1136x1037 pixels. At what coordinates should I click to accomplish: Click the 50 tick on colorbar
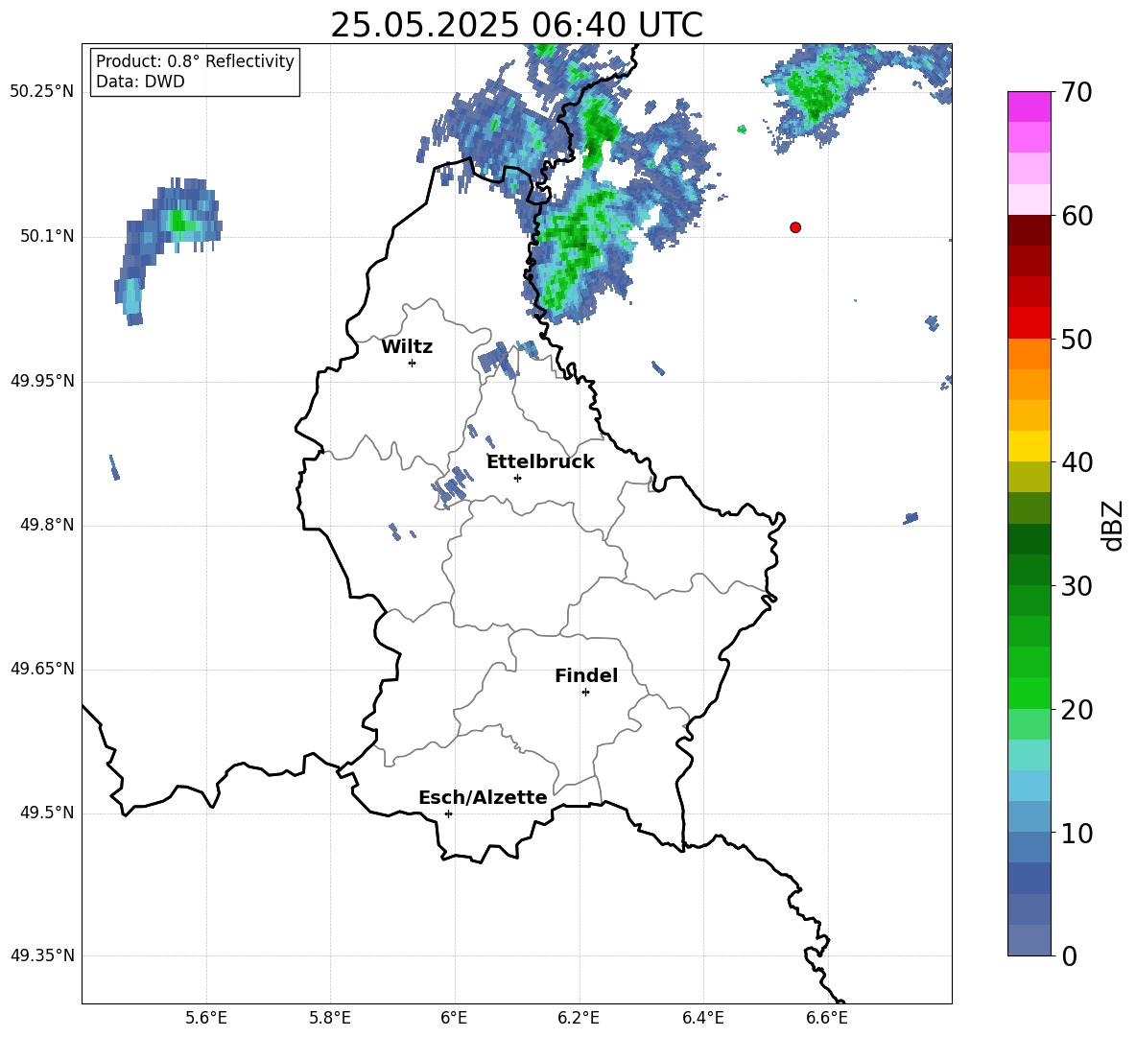click(x=1077, y=339)
